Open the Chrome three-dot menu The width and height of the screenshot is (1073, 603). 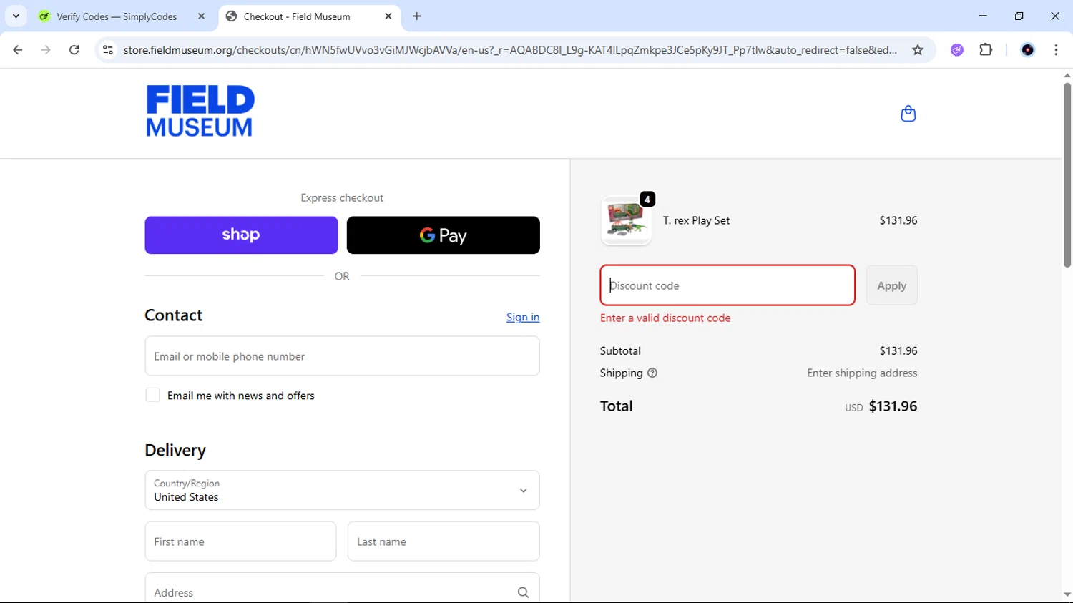1056,50
